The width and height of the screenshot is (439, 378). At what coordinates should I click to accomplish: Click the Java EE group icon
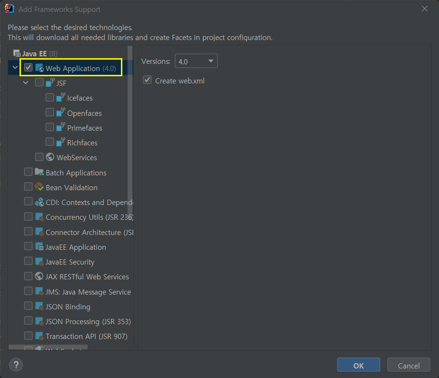pyautogui.click(x=17, y=53)
